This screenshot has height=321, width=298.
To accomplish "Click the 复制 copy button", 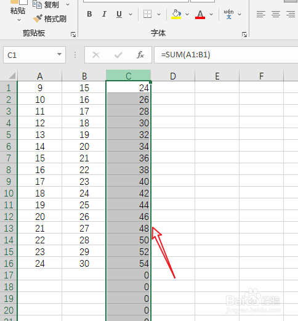I will click(46, 4).
